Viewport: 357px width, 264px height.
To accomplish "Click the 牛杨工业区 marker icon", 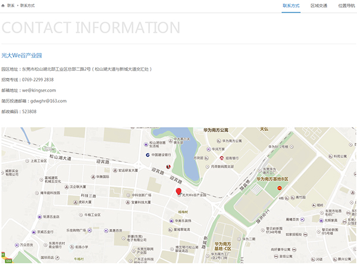I will click(x=80, y=215).
